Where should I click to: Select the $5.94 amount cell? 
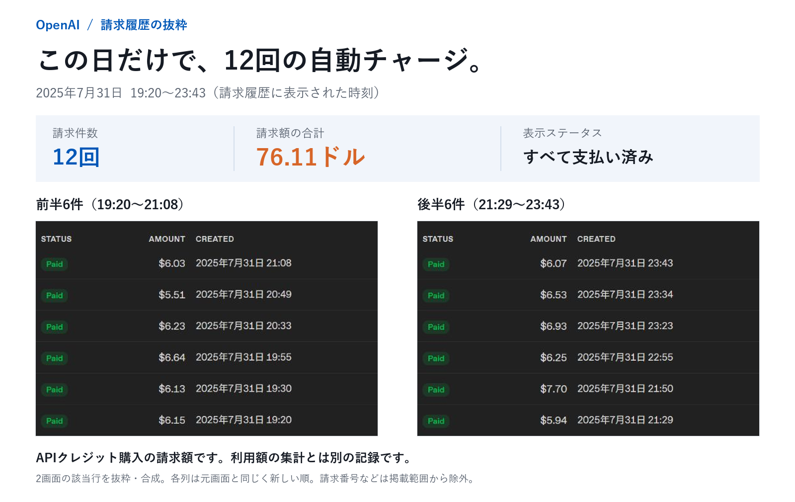554,419
